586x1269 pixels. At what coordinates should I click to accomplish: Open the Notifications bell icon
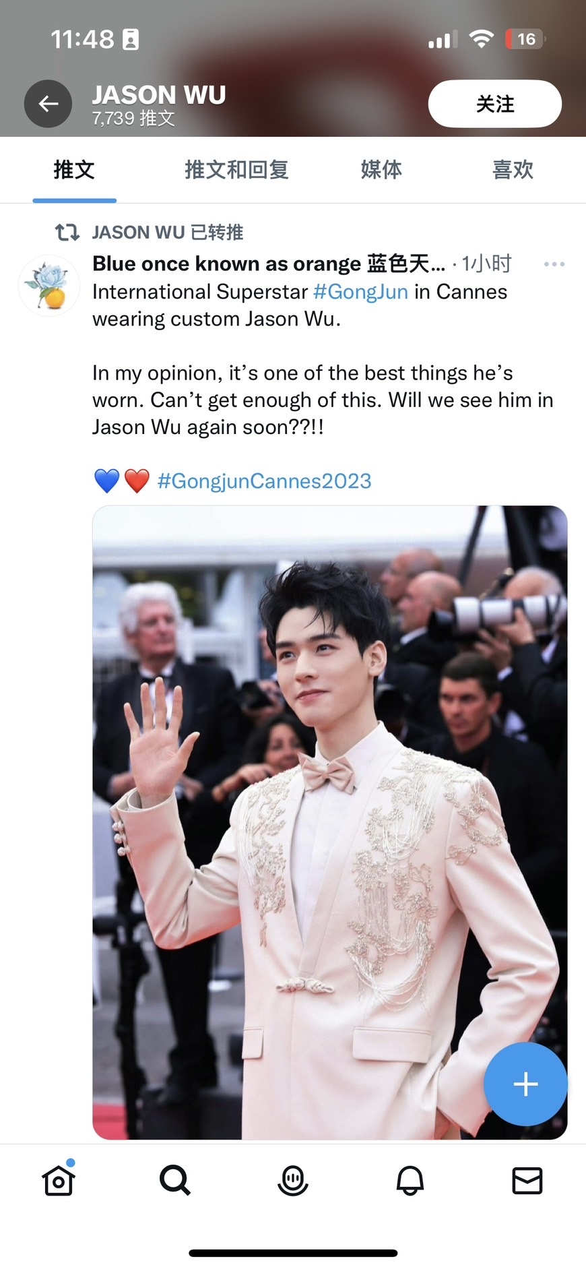(410, 1181)
